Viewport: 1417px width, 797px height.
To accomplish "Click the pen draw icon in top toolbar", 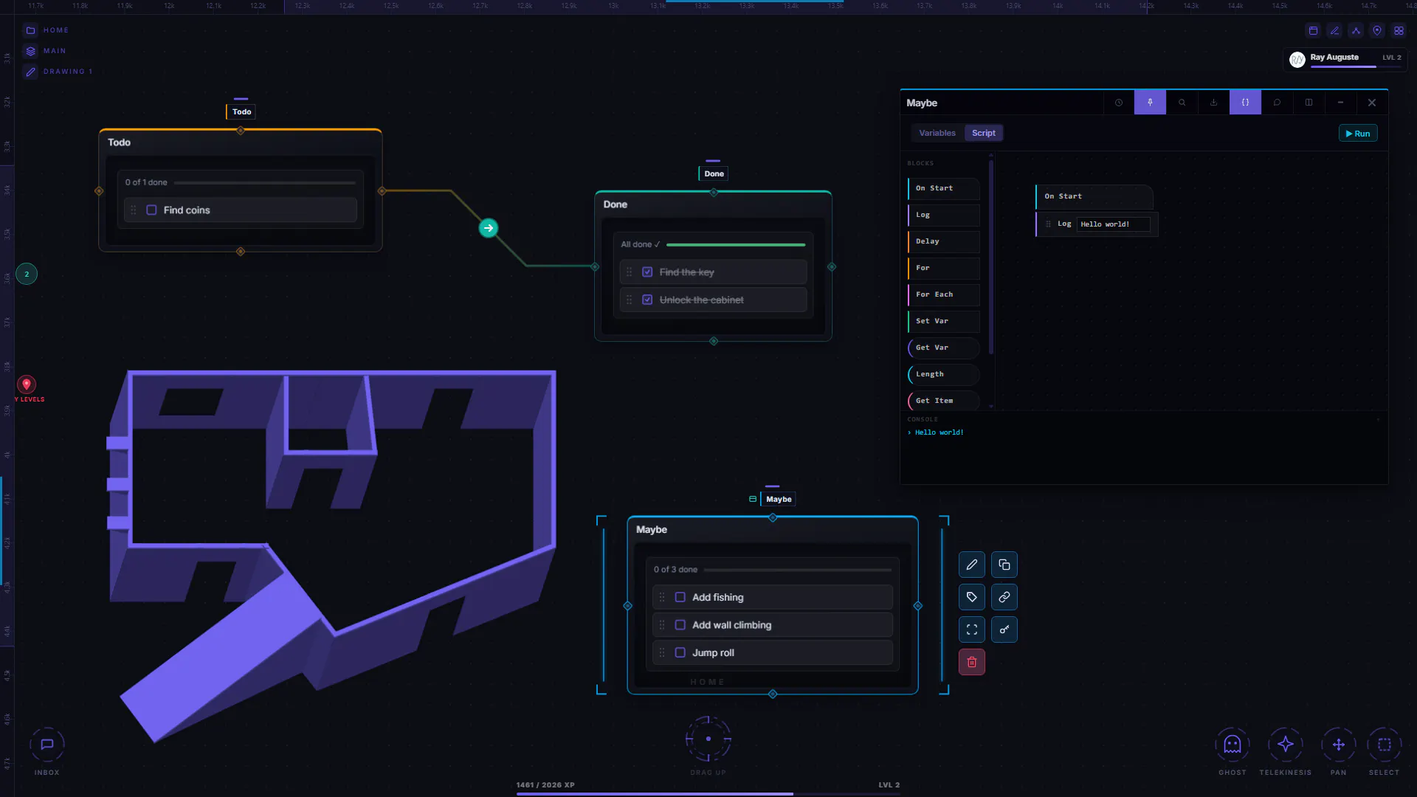I will (x=1334, y=30).
